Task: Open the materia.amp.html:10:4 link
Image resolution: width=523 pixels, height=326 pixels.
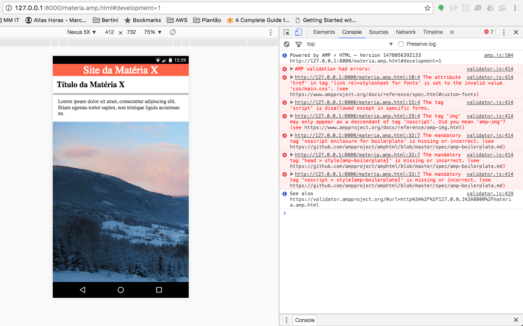Action: 357,77
